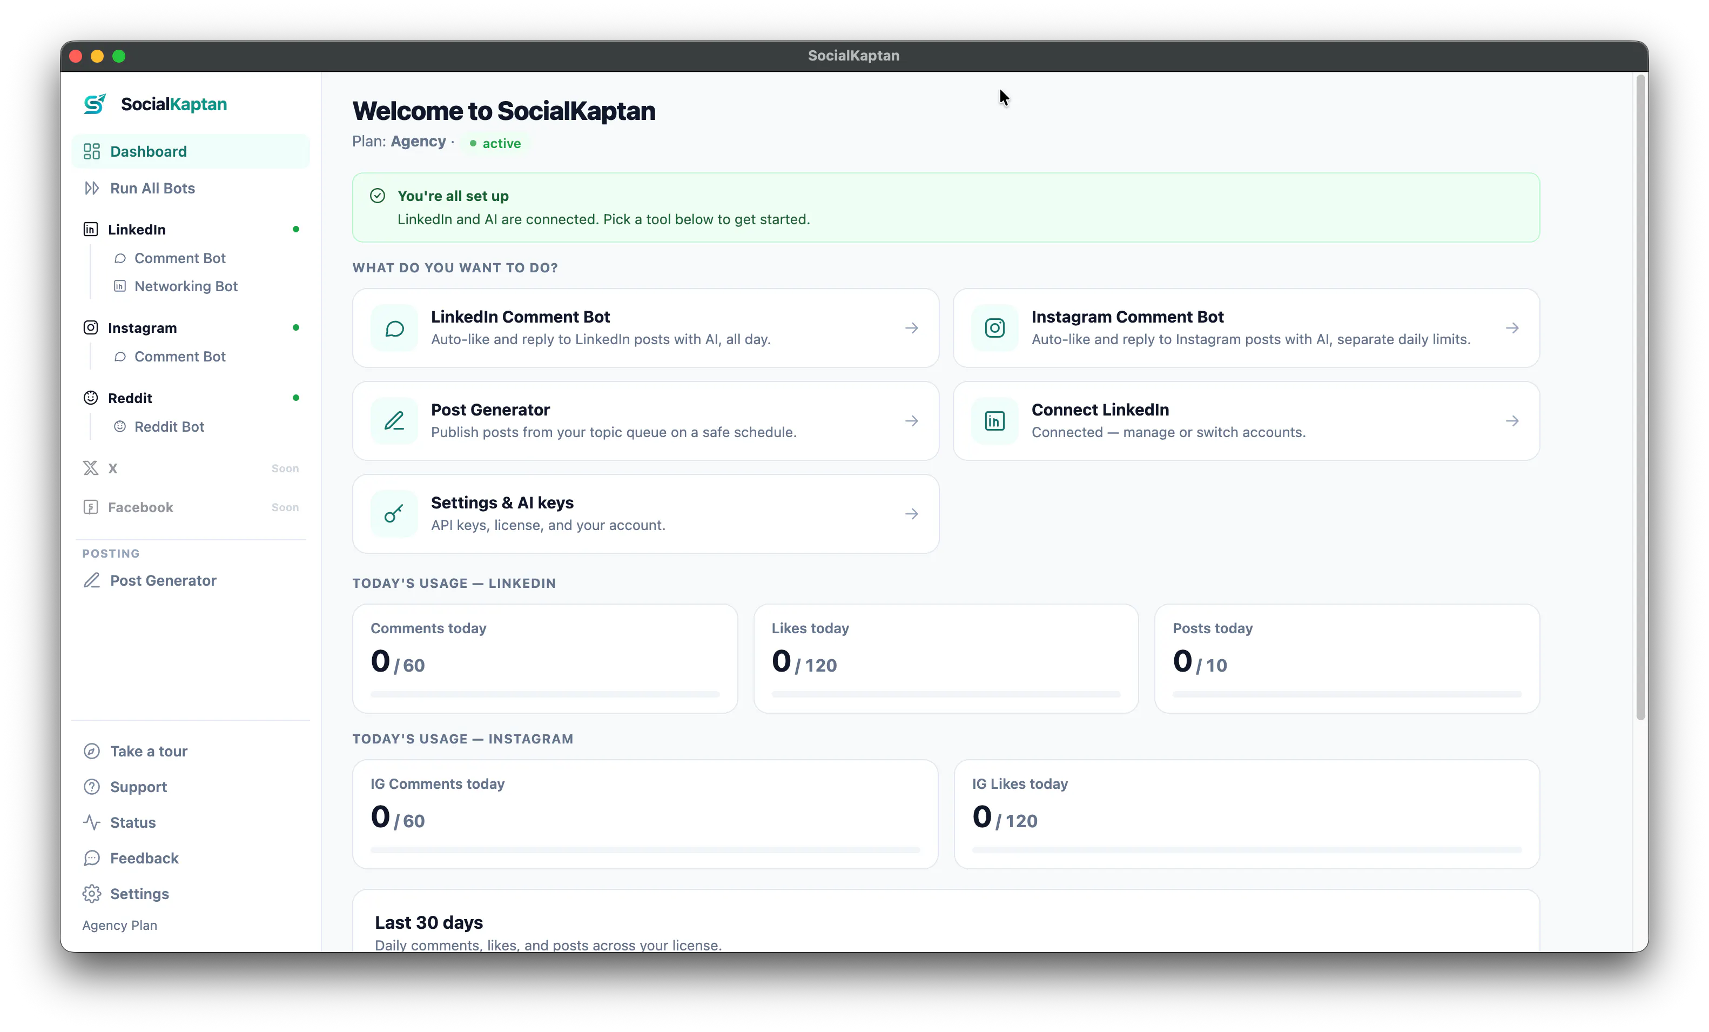The image size is (1709, 1032).
Task: Go to Dashboard in sidebar
Action: [191, 151]
